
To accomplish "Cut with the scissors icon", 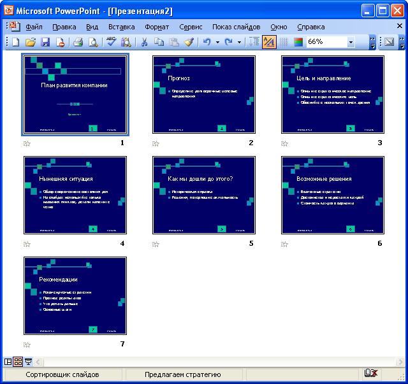I will (144, 42).
